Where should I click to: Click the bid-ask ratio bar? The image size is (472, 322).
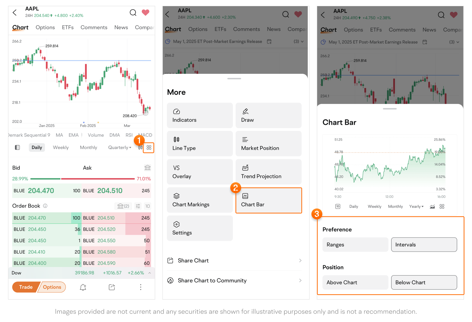pos(82,179)
